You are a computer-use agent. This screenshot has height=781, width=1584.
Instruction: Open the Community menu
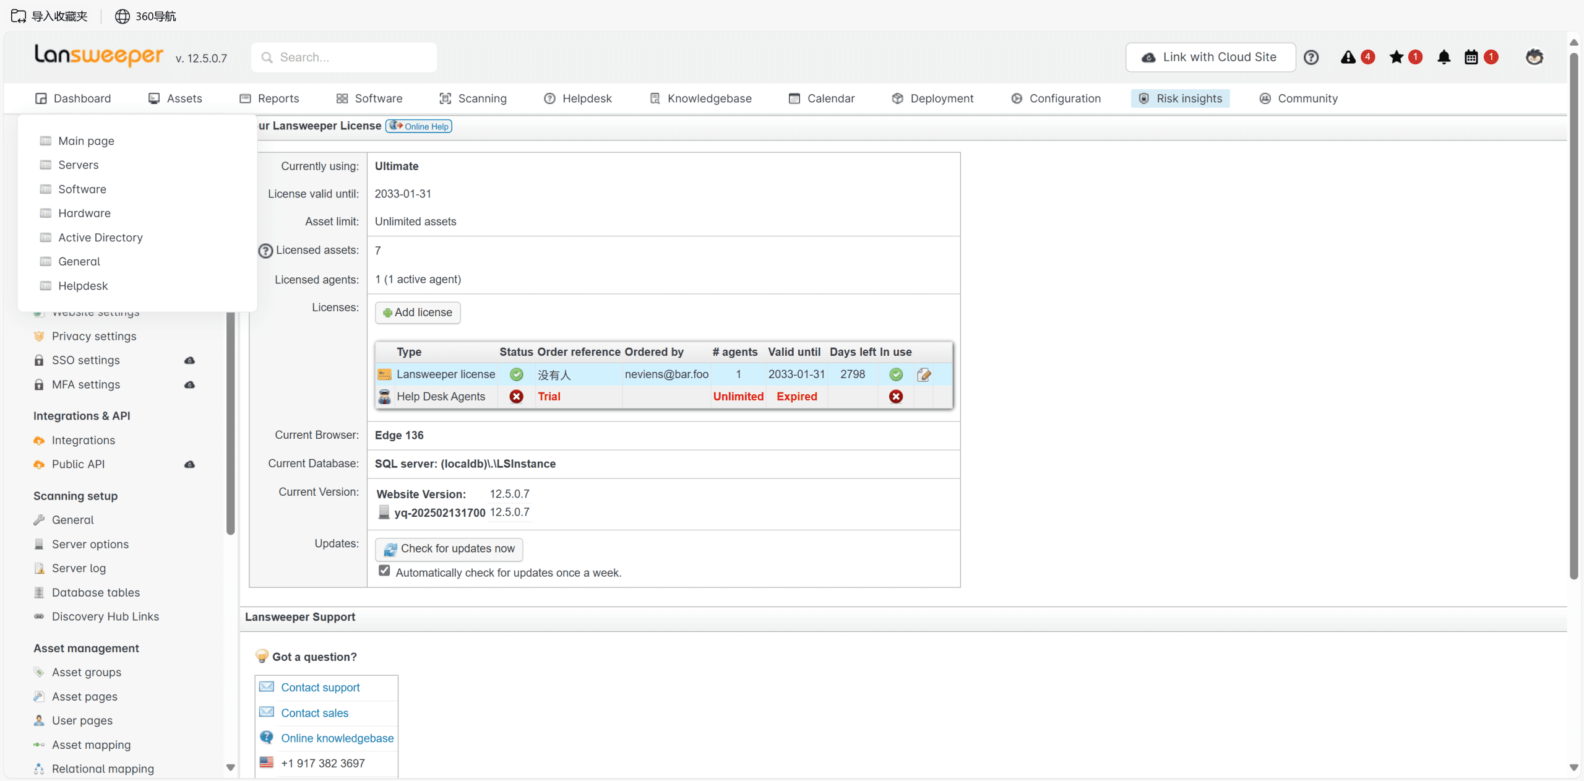1299,98
